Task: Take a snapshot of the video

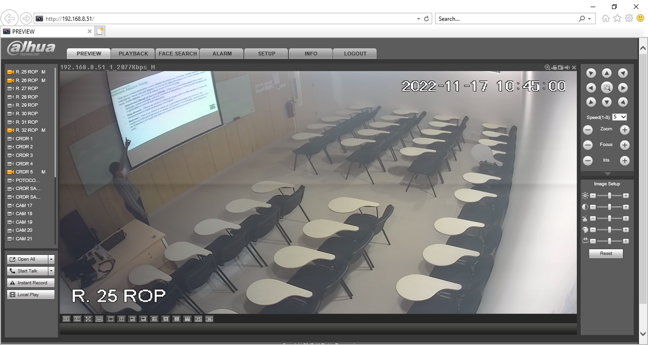Action: 561,67
